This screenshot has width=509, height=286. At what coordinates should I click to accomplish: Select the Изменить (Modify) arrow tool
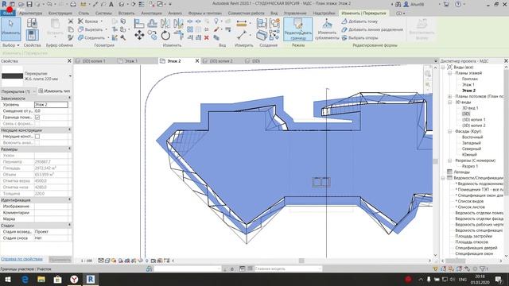pyautogui.click(x=10, y=29)
